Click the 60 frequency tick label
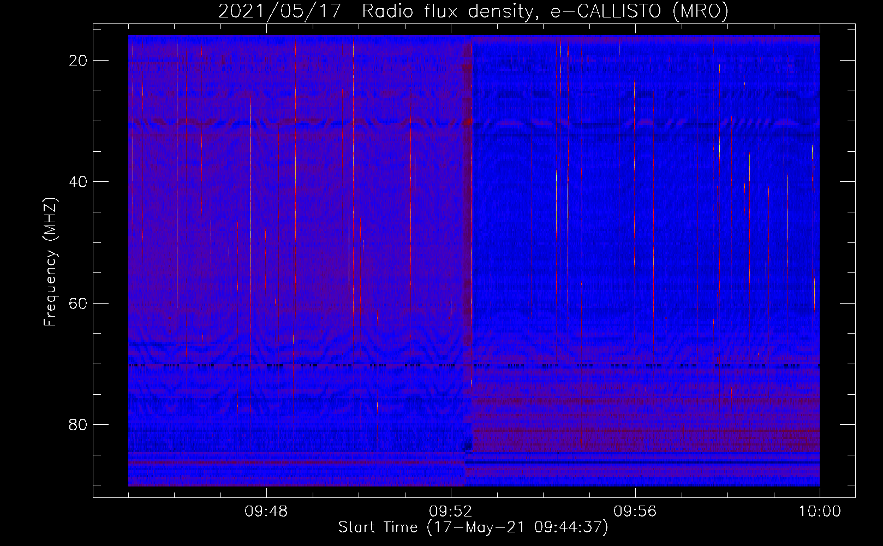Screen dimensions: 883x546 point(78,303)
